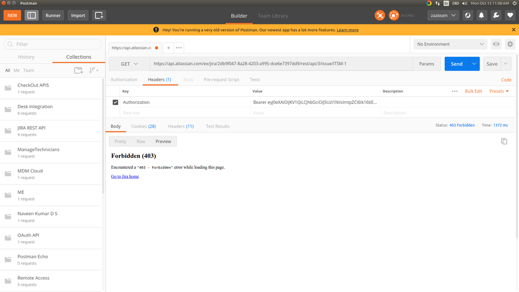Click the sidebar vertical scrollbar
The height and width of the screenshot is (292, 519).
(x=103, y=136)
